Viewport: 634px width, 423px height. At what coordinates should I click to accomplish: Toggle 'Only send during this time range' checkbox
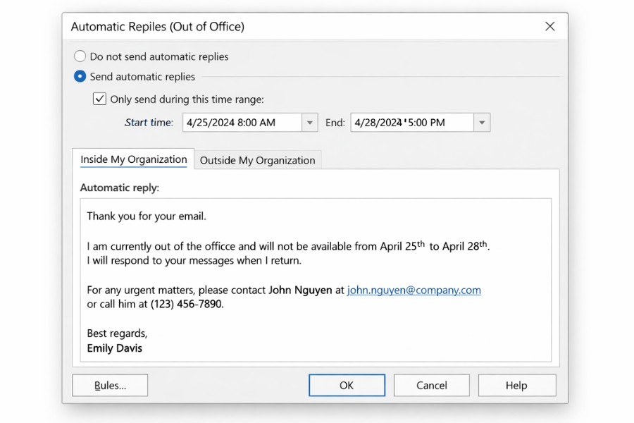(99, 99)
